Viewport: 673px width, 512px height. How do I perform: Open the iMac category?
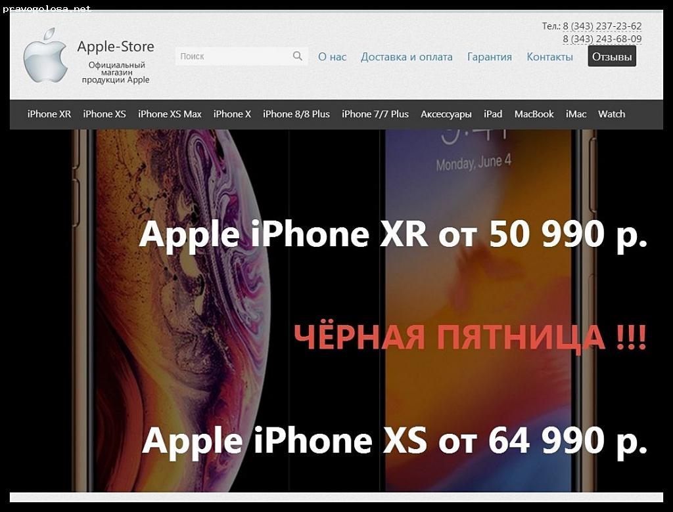tap(576, 114)
